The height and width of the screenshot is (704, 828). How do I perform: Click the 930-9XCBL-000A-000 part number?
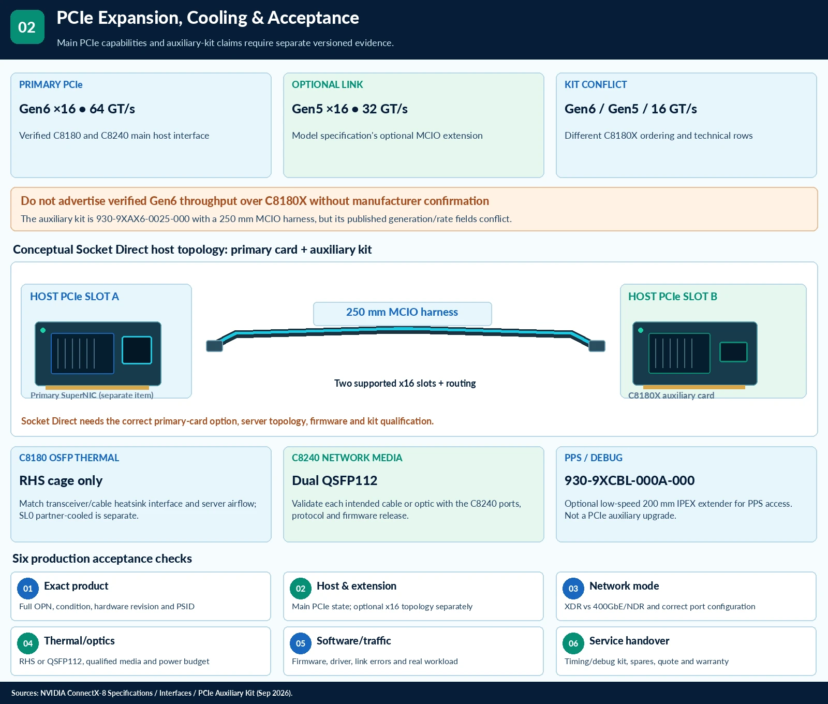(629, 480)
